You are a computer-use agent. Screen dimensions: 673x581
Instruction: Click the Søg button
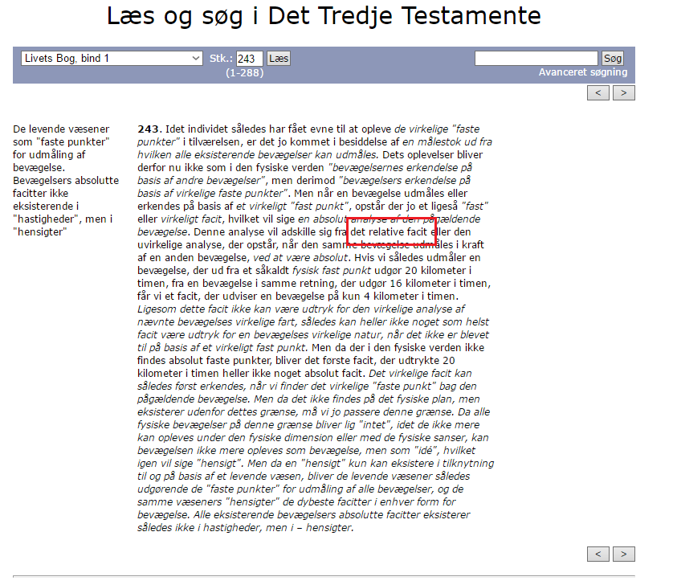point(612,58)
